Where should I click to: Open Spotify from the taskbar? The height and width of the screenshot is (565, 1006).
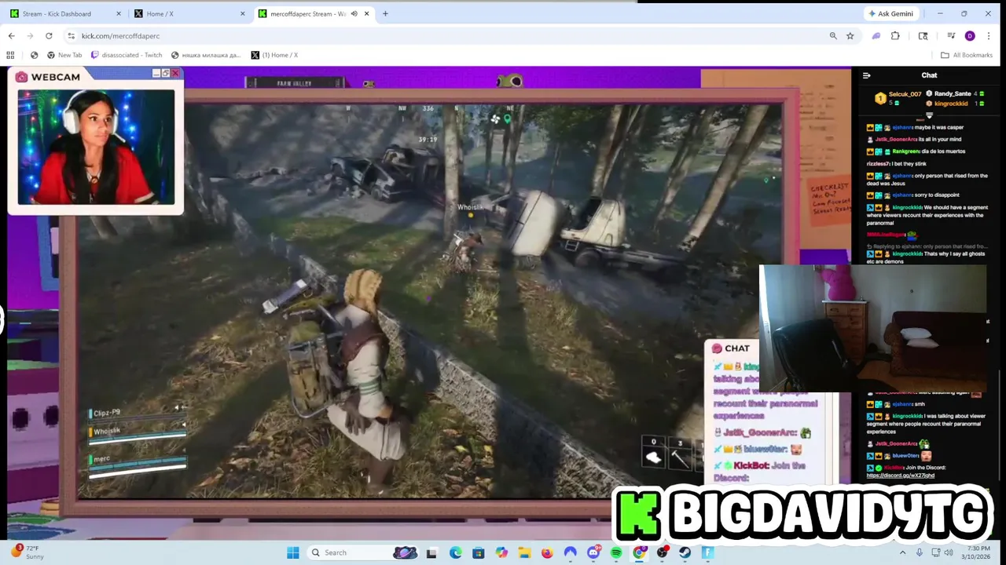click(616, 552)
